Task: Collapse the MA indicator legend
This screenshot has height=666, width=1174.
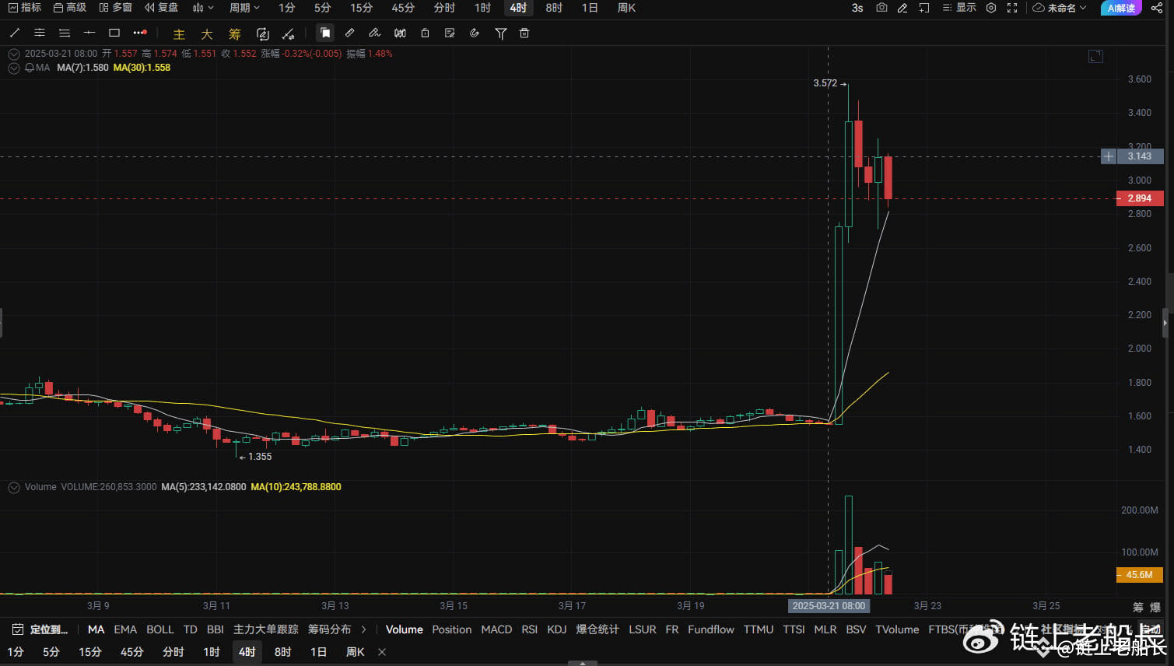Action: point(14,68)
